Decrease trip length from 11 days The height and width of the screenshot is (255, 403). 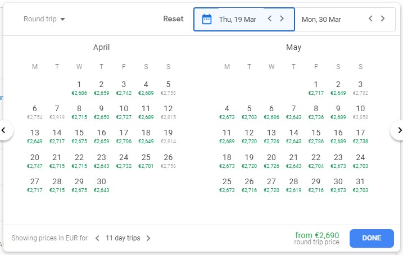coord(97,238)
